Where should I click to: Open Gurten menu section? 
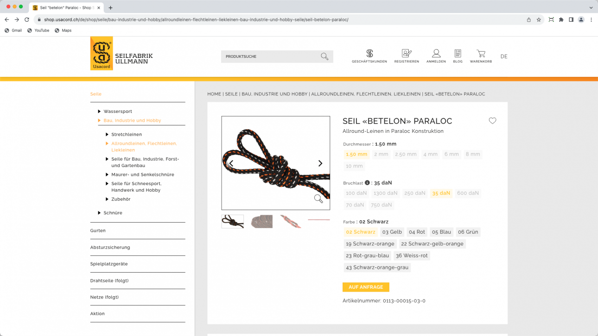coord(98,230)
